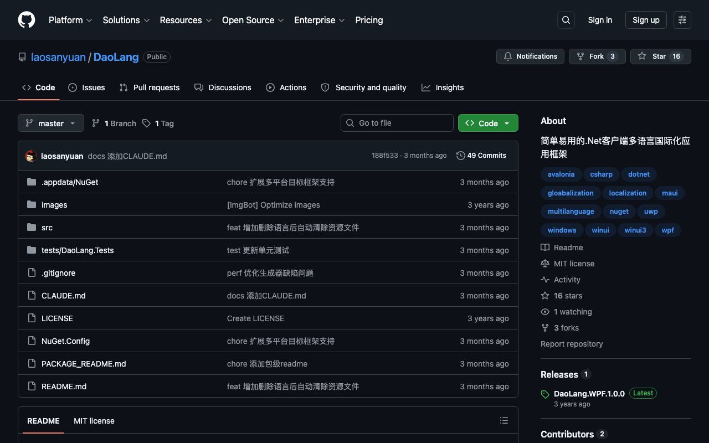Click the Activity pulse icon
Viewport: 709px width, 443px height.
tap(545, 280)
